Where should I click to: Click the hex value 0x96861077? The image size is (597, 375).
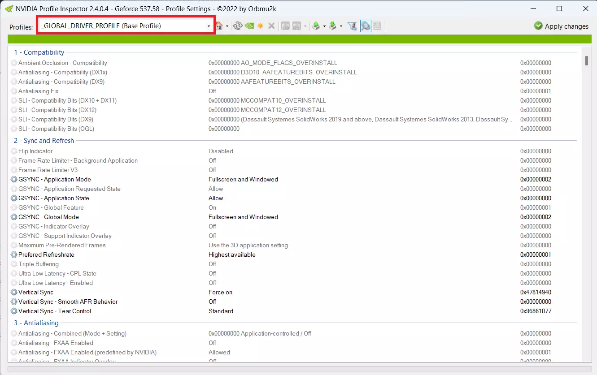click(x=536, y=311)
